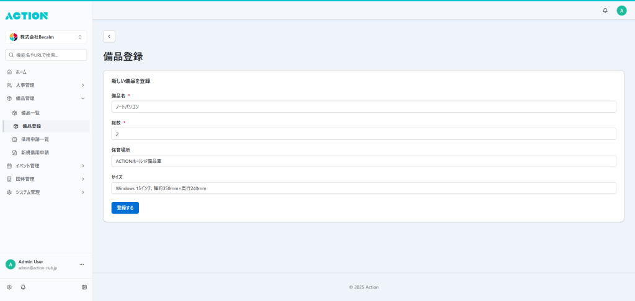Image resolution: width=635 pixels, height=301 pixels.
Task: Click the 備品名 input field
Action: pos(363,107)
